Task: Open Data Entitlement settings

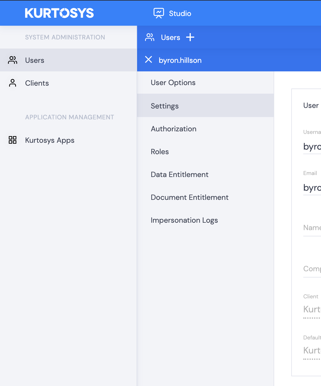Action: [x=179, y=174]
